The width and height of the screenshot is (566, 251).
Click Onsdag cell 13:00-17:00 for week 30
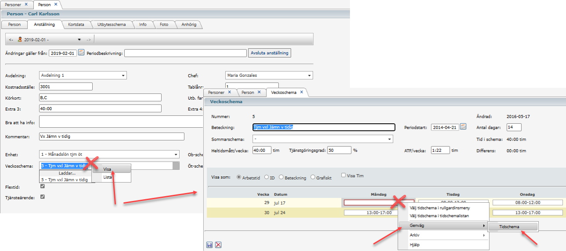click(527, 212)
